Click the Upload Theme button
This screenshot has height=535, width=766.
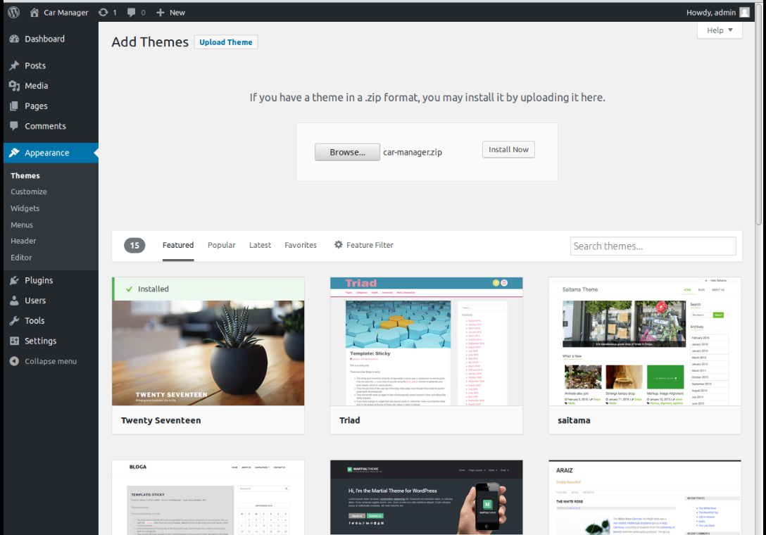click(x=226, y=42)
